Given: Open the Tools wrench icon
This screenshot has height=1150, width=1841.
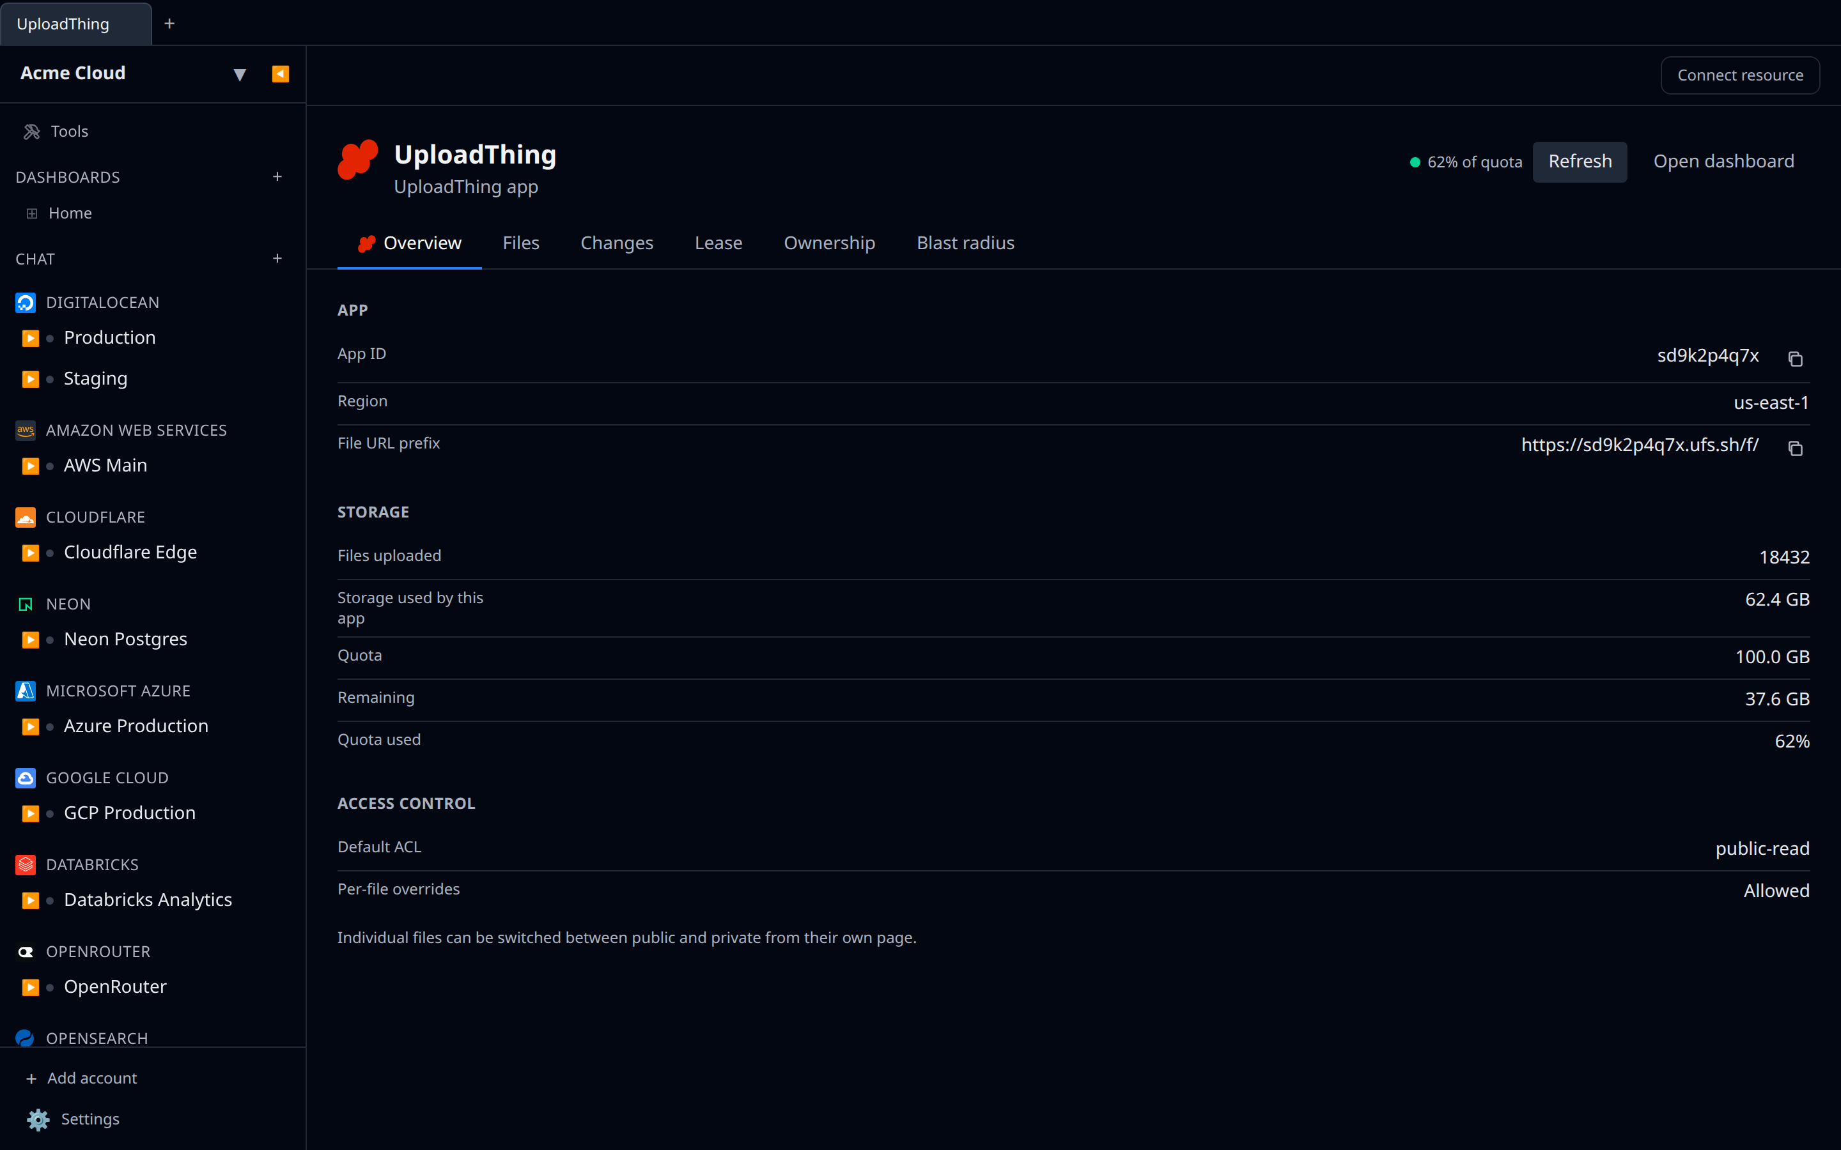Looking at the screenshot, I should (x=31, y=132).
